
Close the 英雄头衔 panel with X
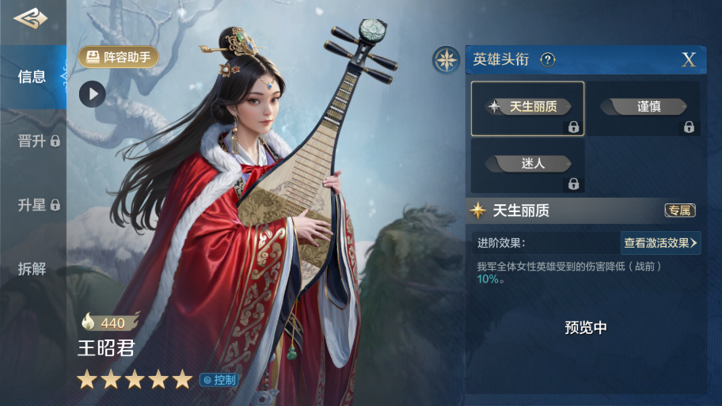(689, 59)
